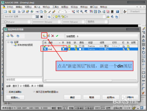147x111 pixels.
Task: Click the Open file icon in the main toolbar
Action: [10, 12]
